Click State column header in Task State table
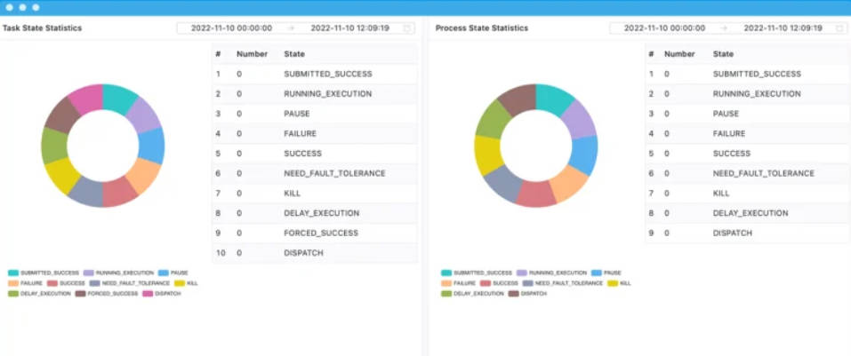851x356 pixels. coord(294,54)
